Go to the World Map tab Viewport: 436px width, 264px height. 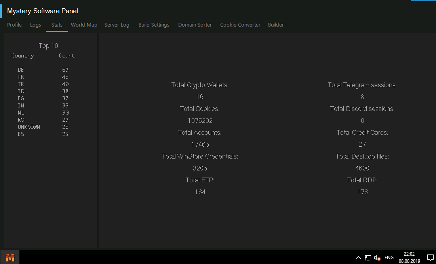pos(84,25)
